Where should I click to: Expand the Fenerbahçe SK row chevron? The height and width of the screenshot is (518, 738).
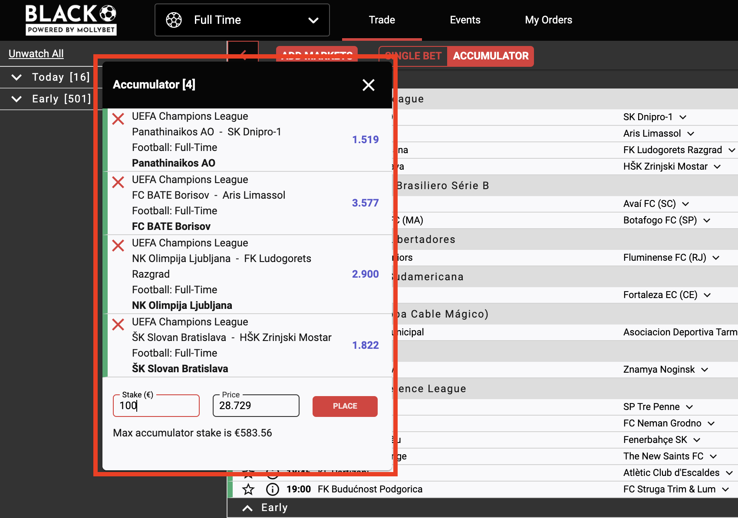coord(697,440)
